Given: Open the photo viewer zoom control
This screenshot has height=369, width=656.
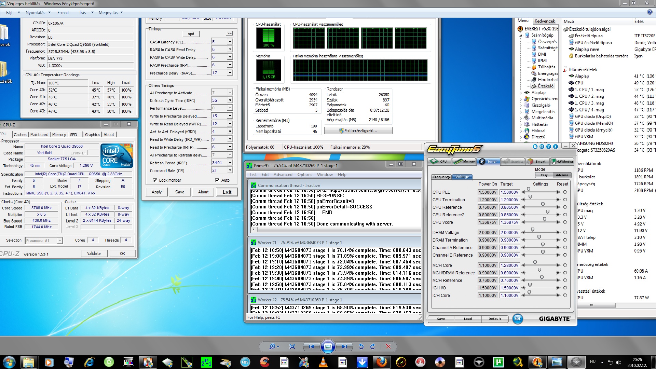Looking at the screenshot, I should (x=274, y=346).
